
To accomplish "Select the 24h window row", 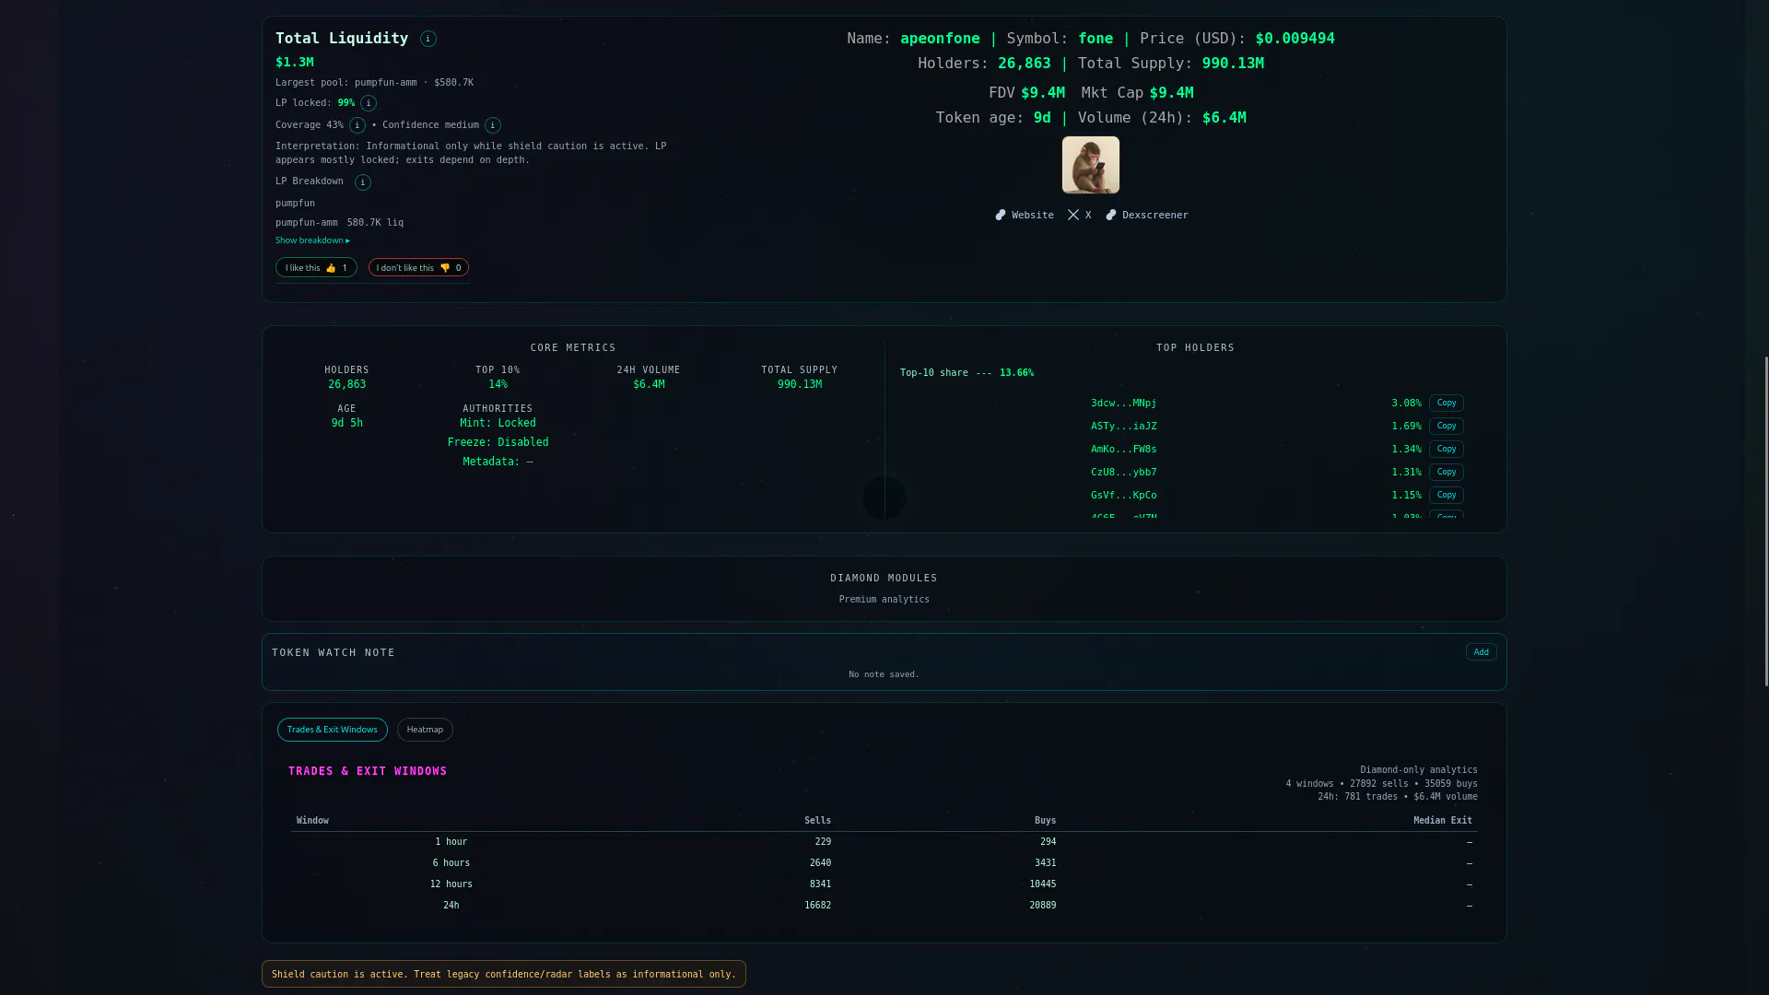I will point(884,906).
